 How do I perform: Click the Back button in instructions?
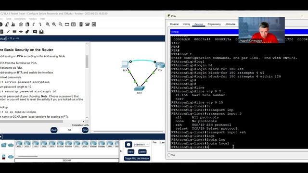[x=54, y=130]
